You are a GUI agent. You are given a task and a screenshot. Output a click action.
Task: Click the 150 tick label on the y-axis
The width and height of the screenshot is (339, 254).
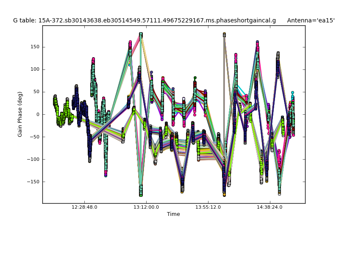pos(35,47)
